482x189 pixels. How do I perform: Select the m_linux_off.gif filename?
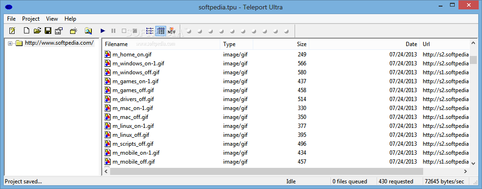point(131,134)
